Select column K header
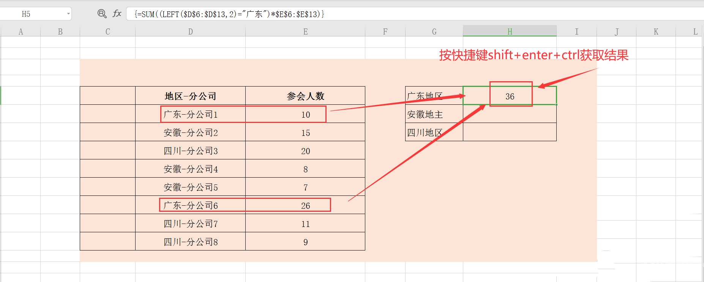 point(656,32)
